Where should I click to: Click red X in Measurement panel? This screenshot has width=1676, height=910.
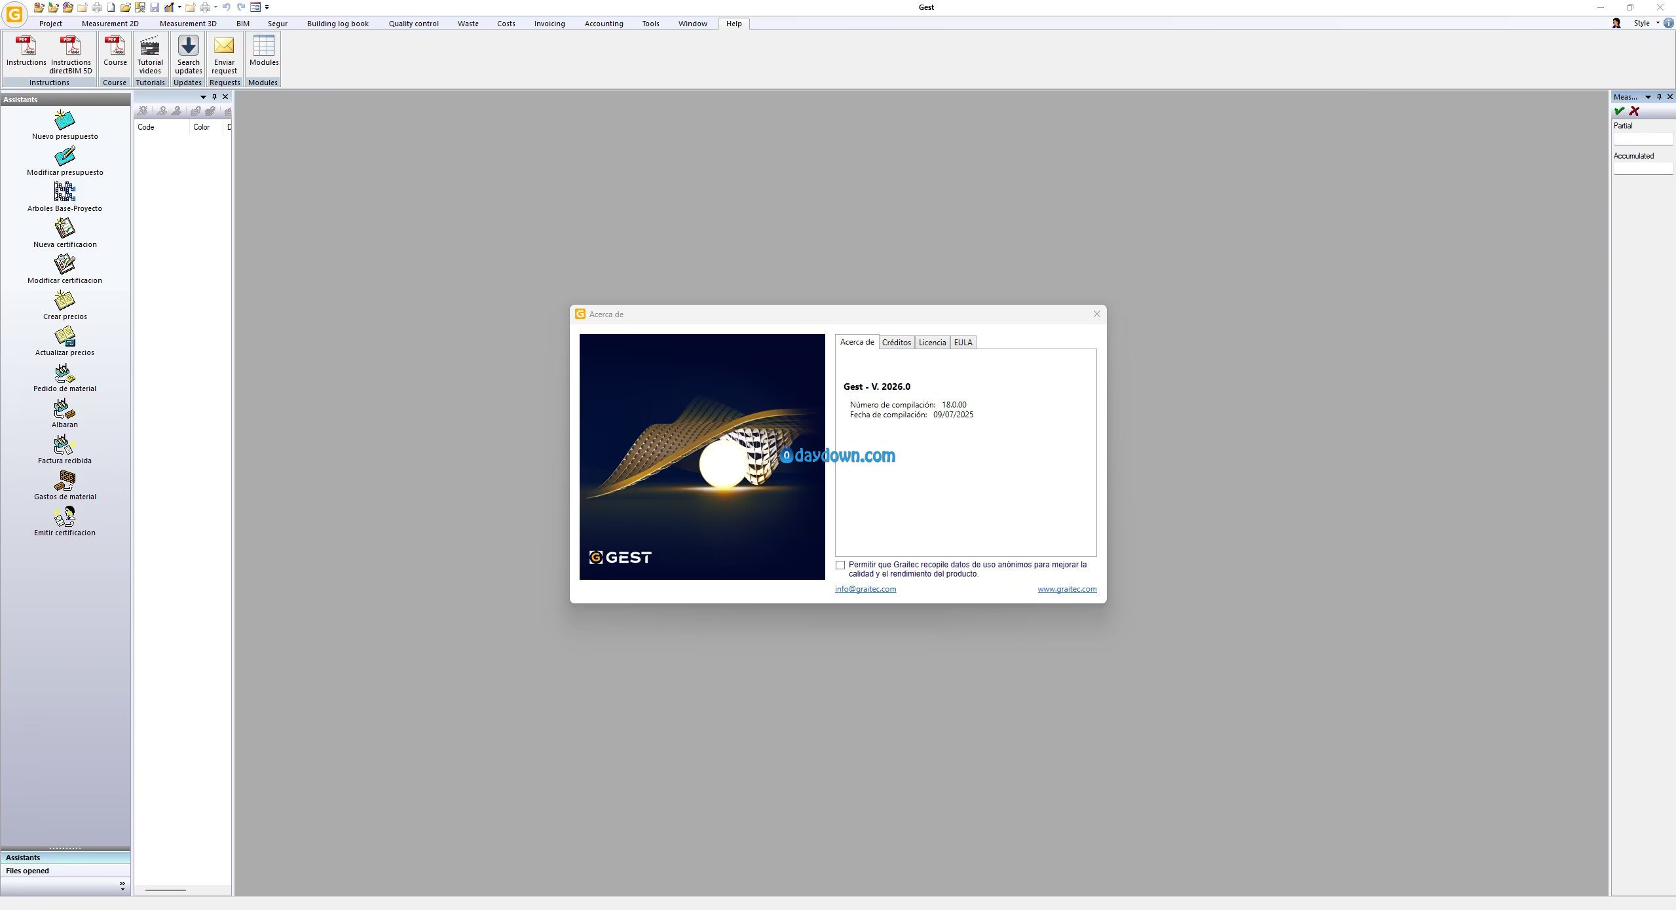click(x=1635, y=111)
